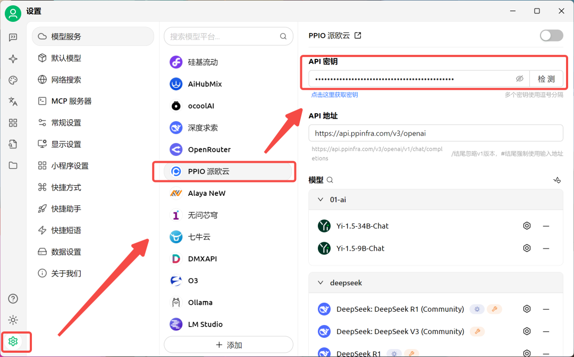Remove the Yi-1.5-9B-Chat model

546,248
